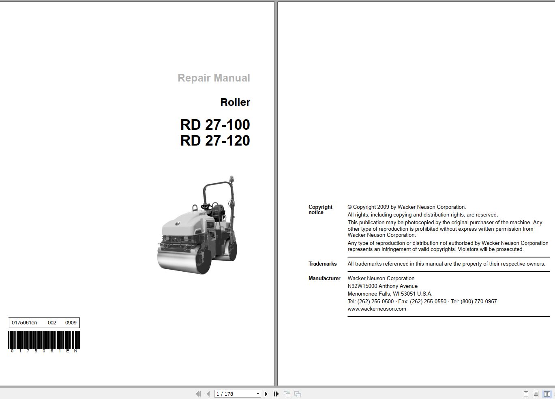Image resolution: width=555 pixels, height=399 pixels.
Task: Click the 'Repair Manual' title
Action: 214,78
